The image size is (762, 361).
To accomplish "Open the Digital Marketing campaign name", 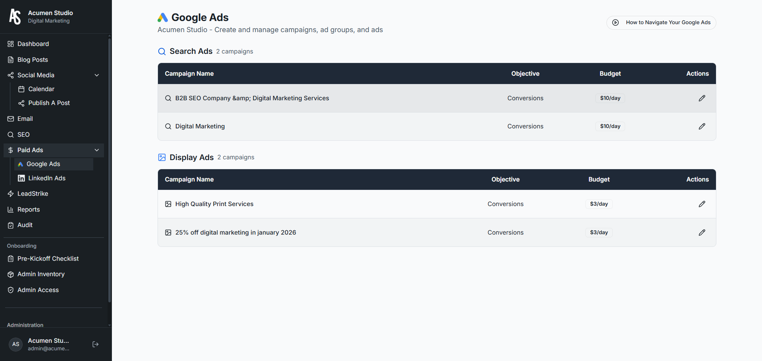I will coord(200,126).
